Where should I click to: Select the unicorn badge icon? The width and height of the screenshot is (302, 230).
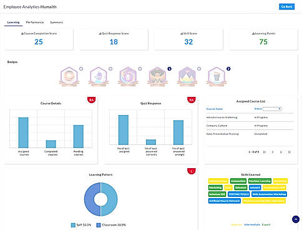[99, 76]
